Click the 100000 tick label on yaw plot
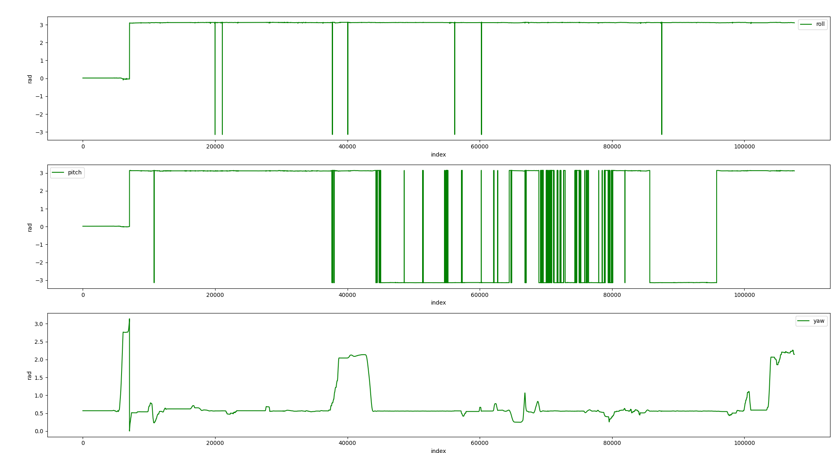Screen dimensions: 839x453 pos(744,443)
